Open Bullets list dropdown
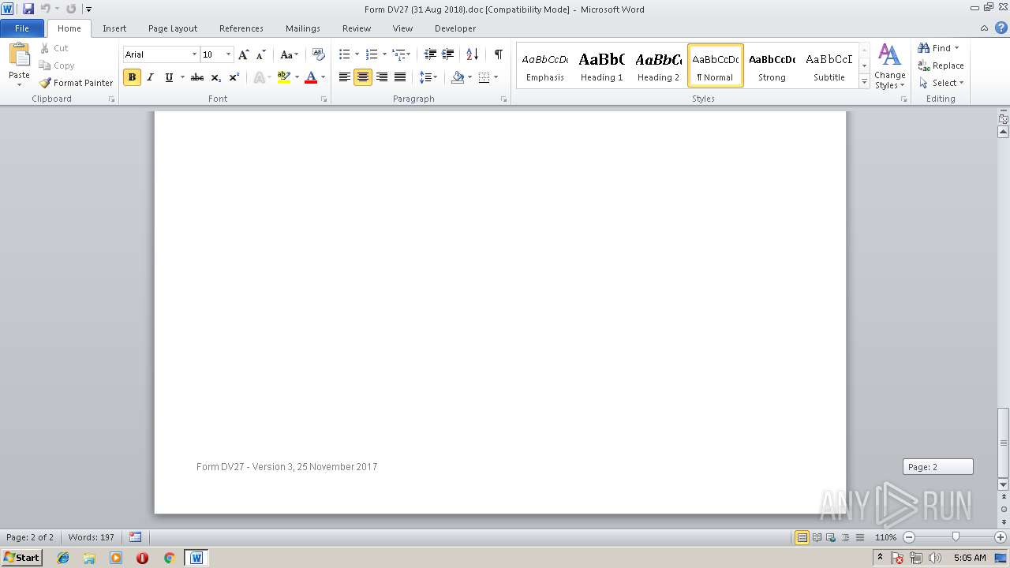Screen dimensions: 1010x568 357,54
